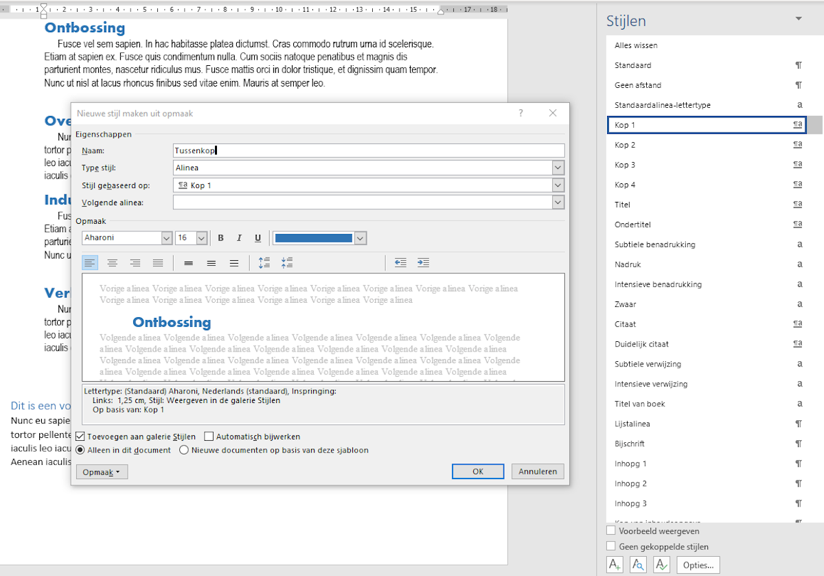824x576 pixels.
Task: Create a new style from the Stijlen pane
Action: click(x=615, y=564)
